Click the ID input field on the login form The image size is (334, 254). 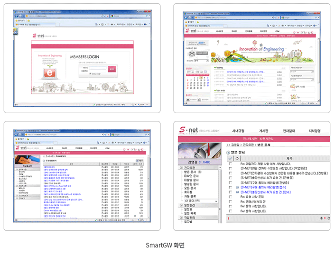coord(96,67)
